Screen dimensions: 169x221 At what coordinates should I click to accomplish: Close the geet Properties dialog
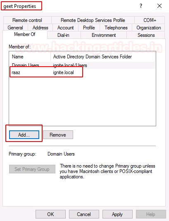point(159,6)
